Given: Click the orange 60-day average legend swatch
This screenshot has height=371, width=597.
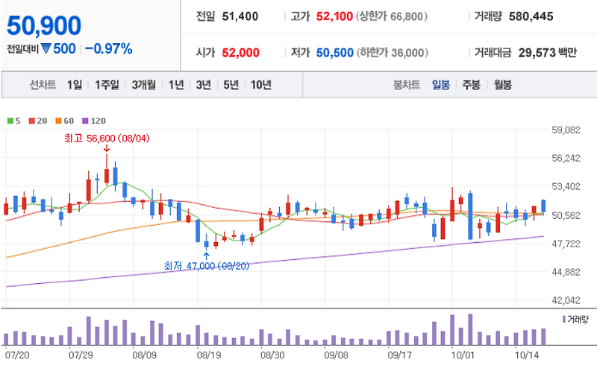Looking at the screenshot, I should 58,121.
